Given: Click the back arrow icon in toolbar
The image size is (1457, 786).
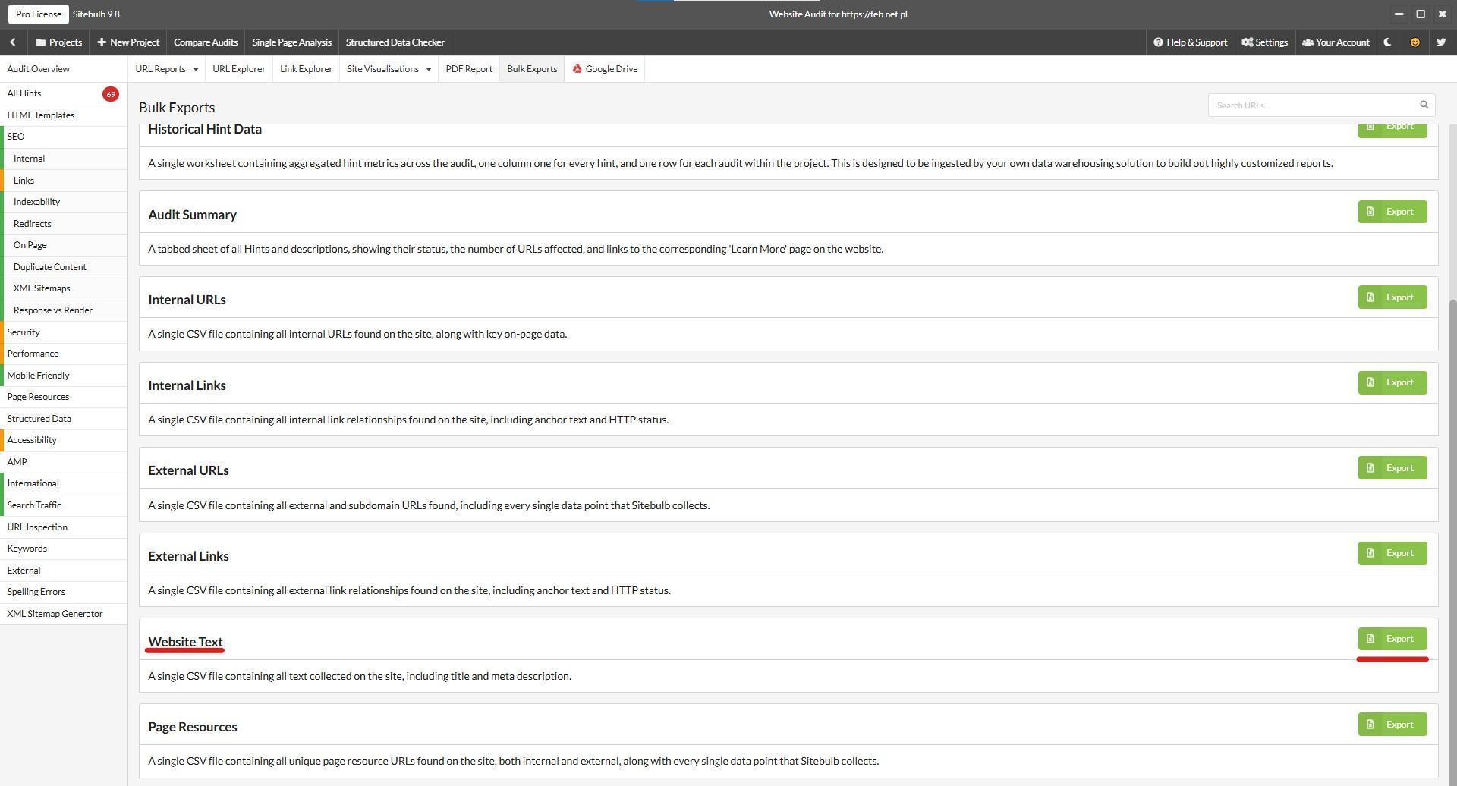Looking at the screenshot, I should [13, 42].
